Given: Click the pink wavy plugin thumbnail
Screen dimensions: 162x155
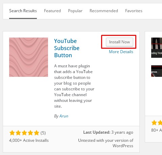Looking at the screenshot, I should [28, 57].
